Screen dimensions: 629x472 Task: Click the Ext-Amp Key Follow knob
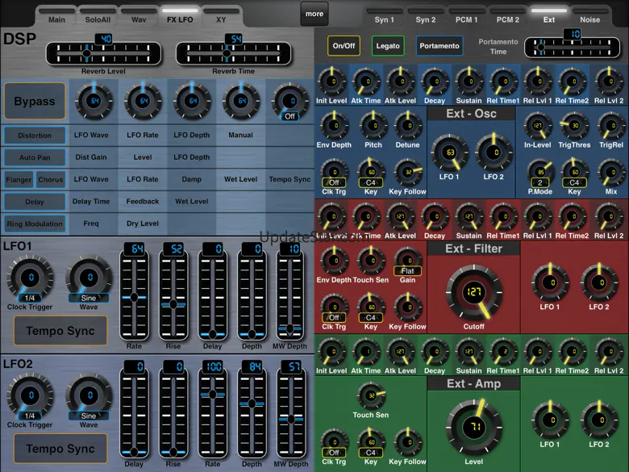point(407,443)
